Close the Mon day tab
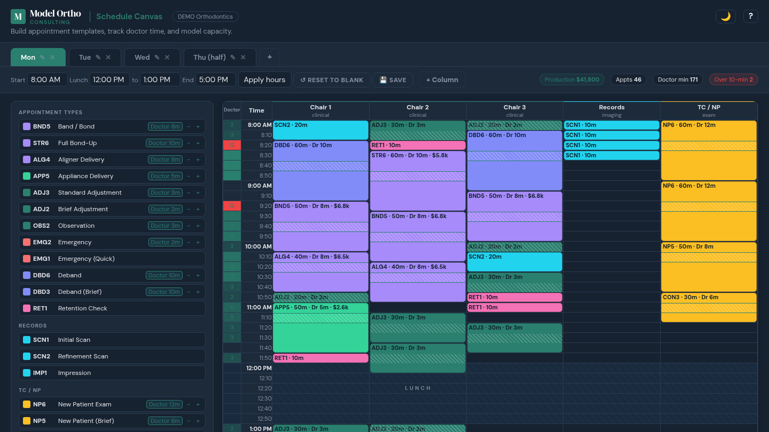 pyautogui.click(x=52, y=57)
